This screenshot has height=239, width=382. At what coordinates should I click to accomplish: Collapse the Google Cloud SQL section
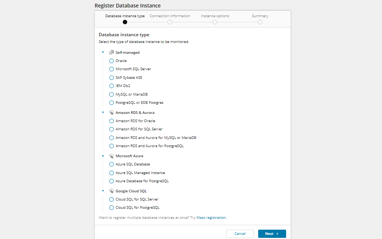pos(103,191)
